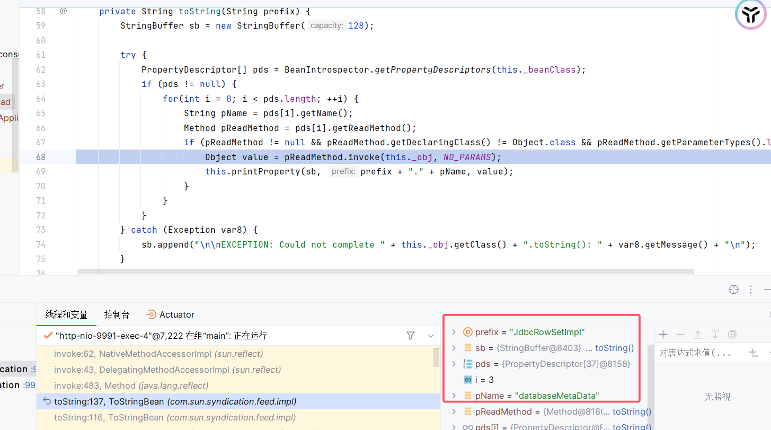This screenshot has width=771, height=430.
Task: Click the Actuator tab's orange icon
Action: pyautogui.click(x=151, y=314)
